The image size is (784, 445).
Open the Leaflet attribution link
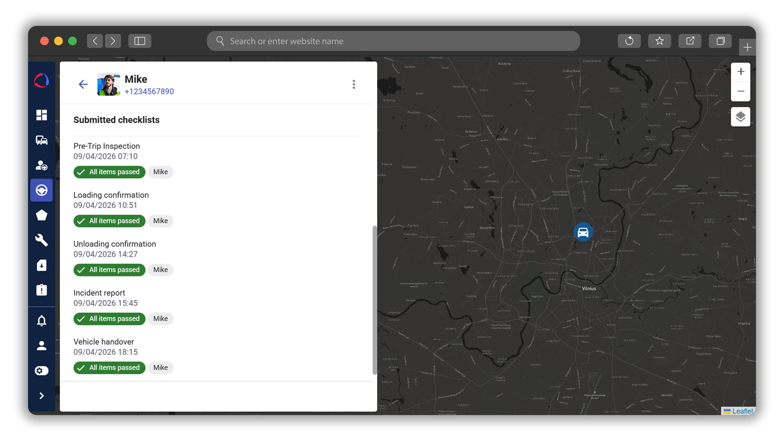(x=742, y=411)
